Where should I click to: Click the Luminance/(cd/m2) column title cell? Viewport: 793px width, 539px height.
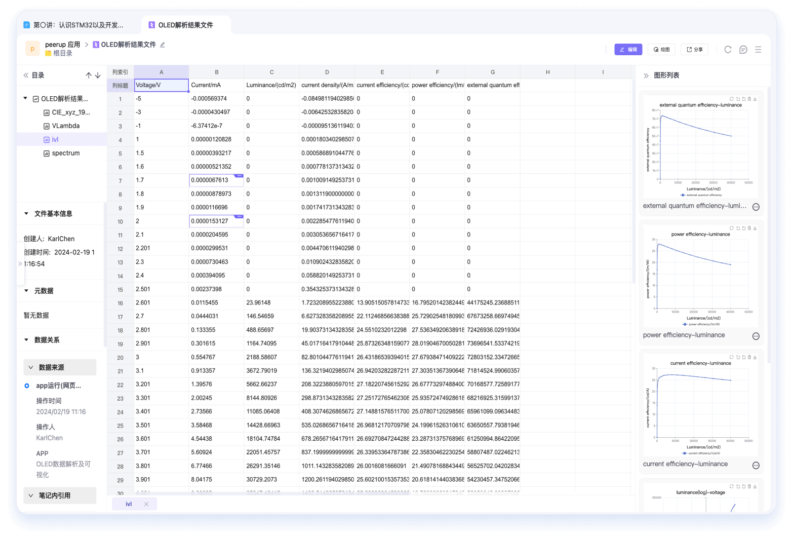click(272, 85)
